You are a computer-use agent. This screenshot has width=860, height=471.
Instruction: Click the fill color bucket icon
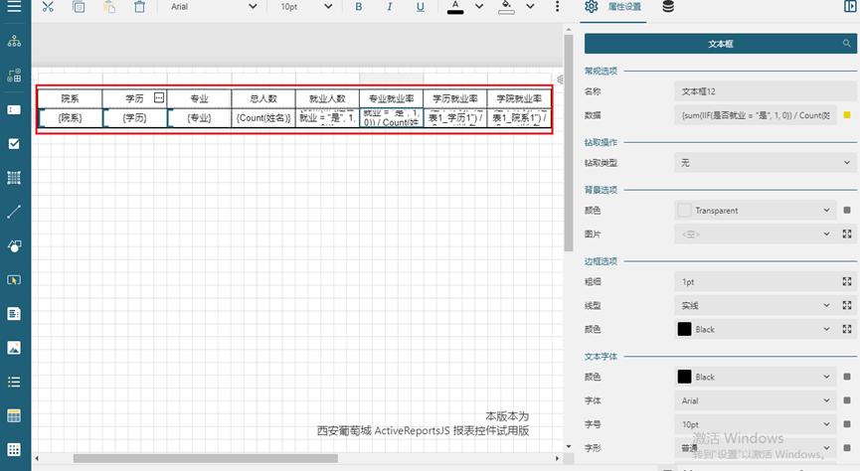coord(506,7)
